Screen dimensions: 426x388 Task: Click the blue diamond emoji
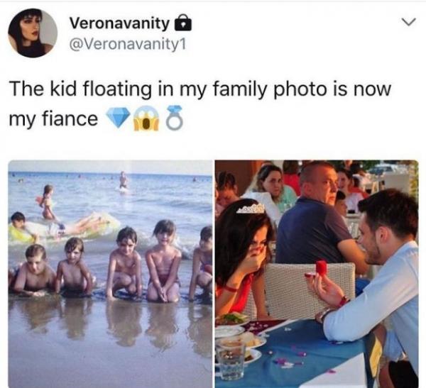(118, 118)
